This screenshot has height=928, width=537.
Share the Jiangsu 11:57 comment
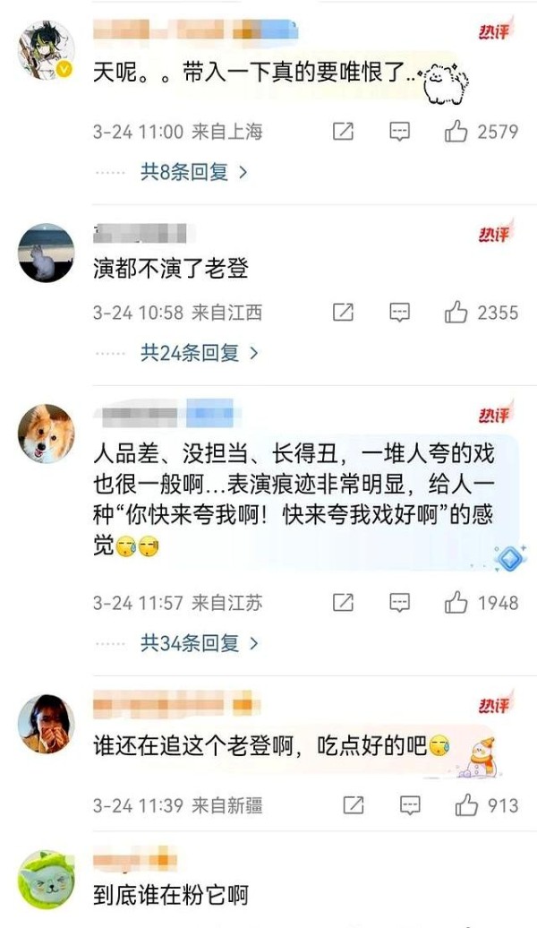[x=343, y=603]
